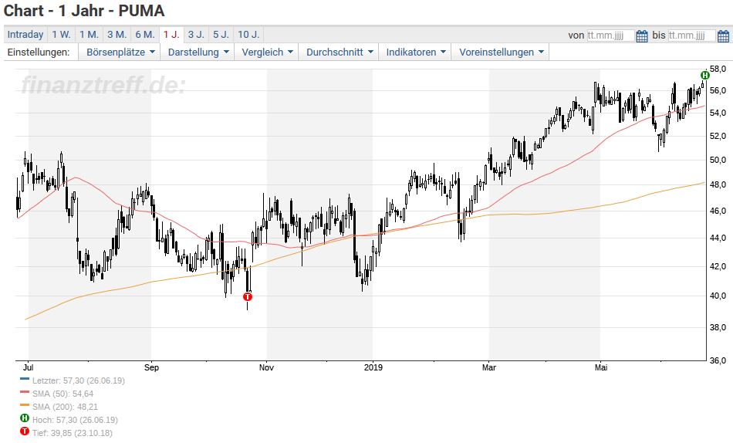The height and width of the screenshot is (443, 733).
Task: Click the red T icon in legend
Action: [25, 431]
